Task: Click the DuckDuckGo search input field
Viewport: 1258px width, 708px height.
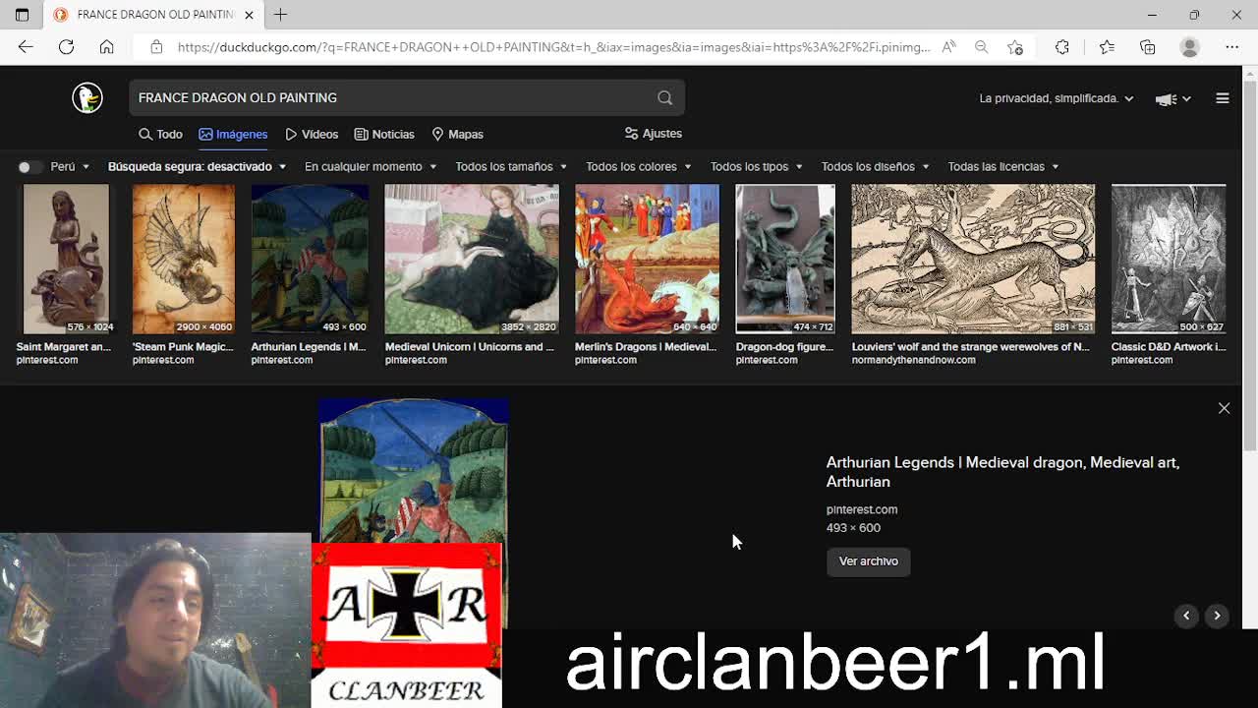Action: click(x=393, y=97)
